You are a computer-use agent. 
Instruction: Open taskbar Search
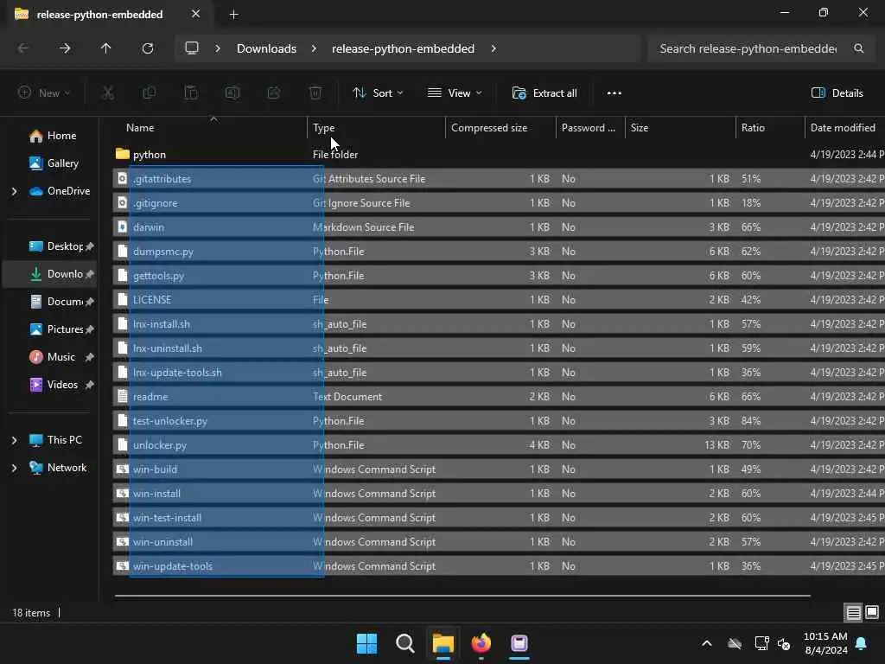pos(404,643)
